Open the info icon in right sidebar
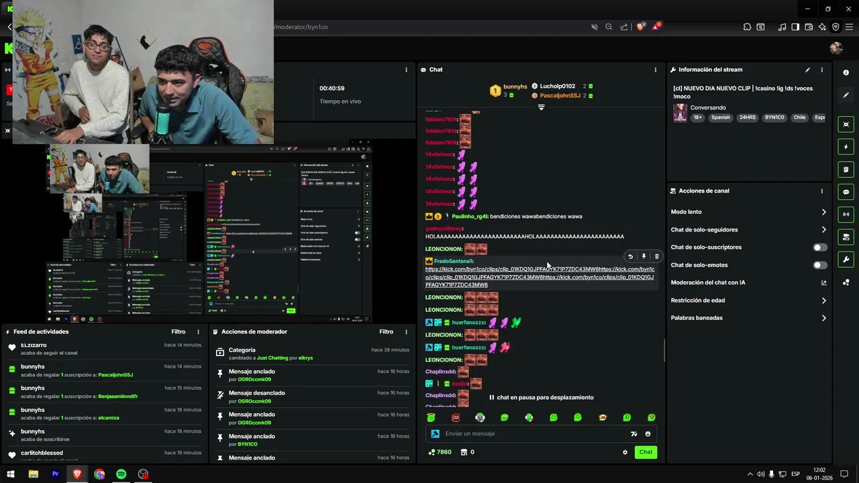Screen dimensions: 859x483 [x=846, y=72]
